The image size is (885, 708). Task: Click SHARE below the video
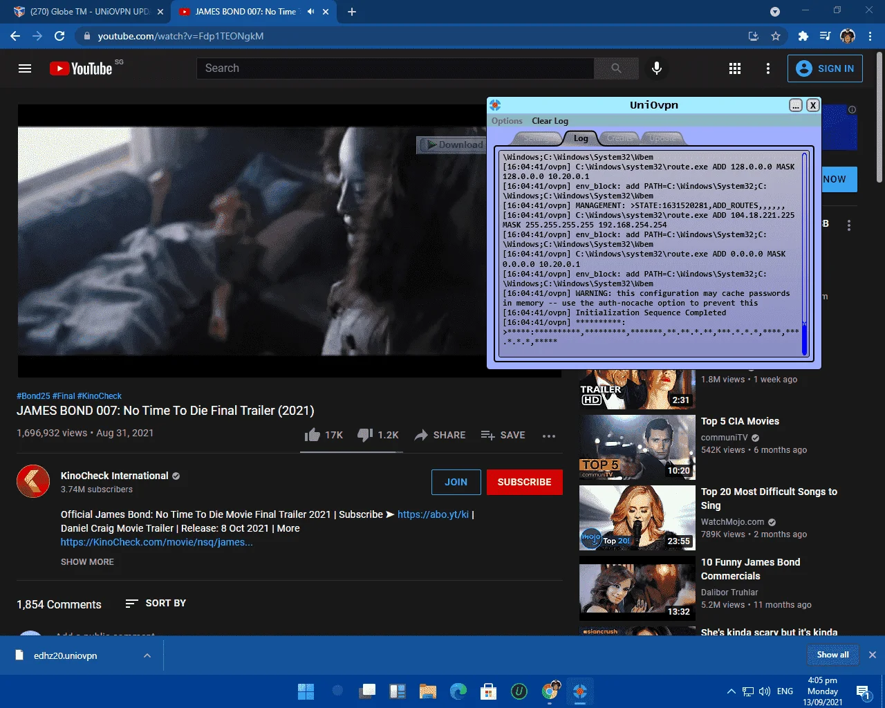click(440, 435)
